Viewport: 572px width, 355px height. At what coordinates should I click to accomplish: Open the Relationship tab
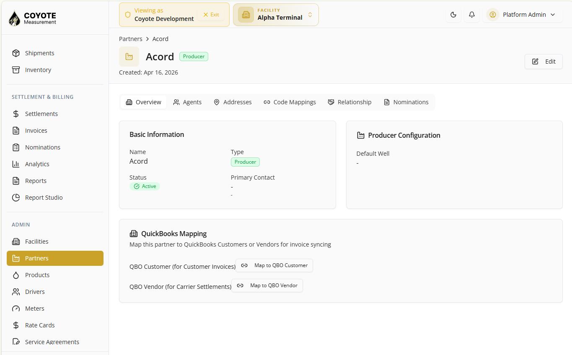click(x=349, y=102)
